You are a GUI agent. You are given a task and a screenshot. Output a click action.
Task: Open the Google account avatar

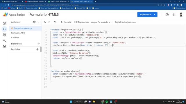pos(181,14)
